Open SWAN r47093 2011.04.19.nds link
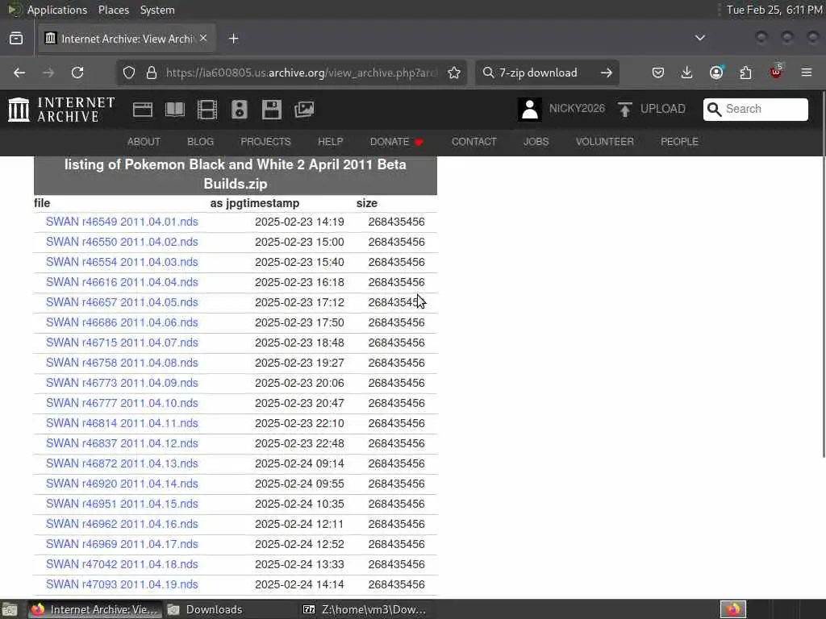 [x=122, y=584]
